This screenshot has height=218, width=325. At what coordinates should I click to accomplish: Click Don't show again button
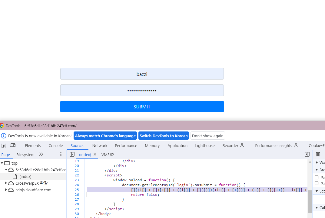208,136
